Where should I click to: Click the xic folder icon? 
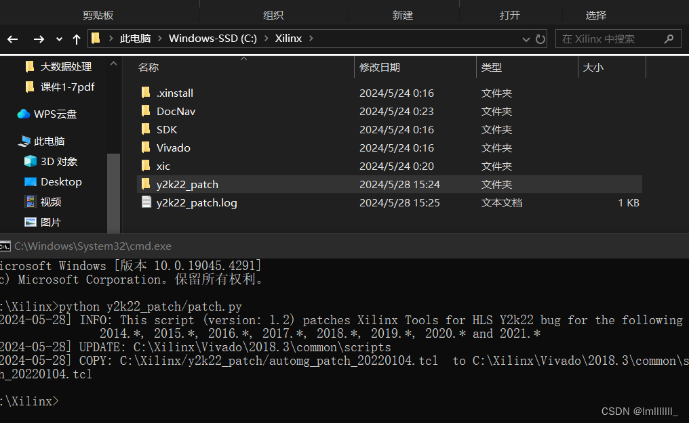[x=146, y=166]
